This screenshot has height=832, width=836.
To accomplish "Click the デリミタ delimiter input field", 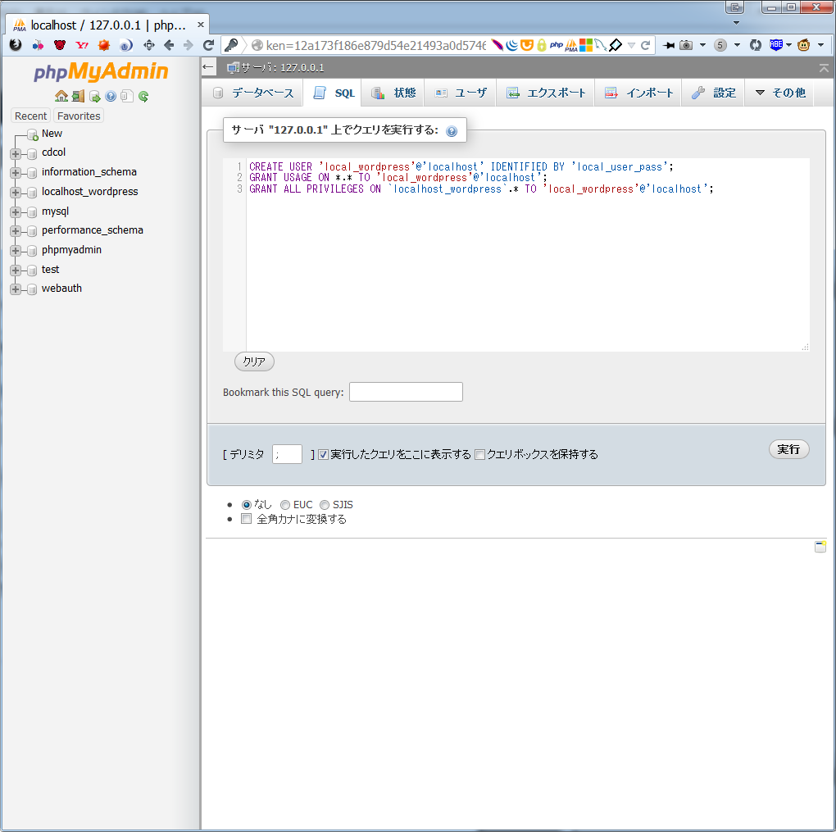I will [x=287, y=454].
